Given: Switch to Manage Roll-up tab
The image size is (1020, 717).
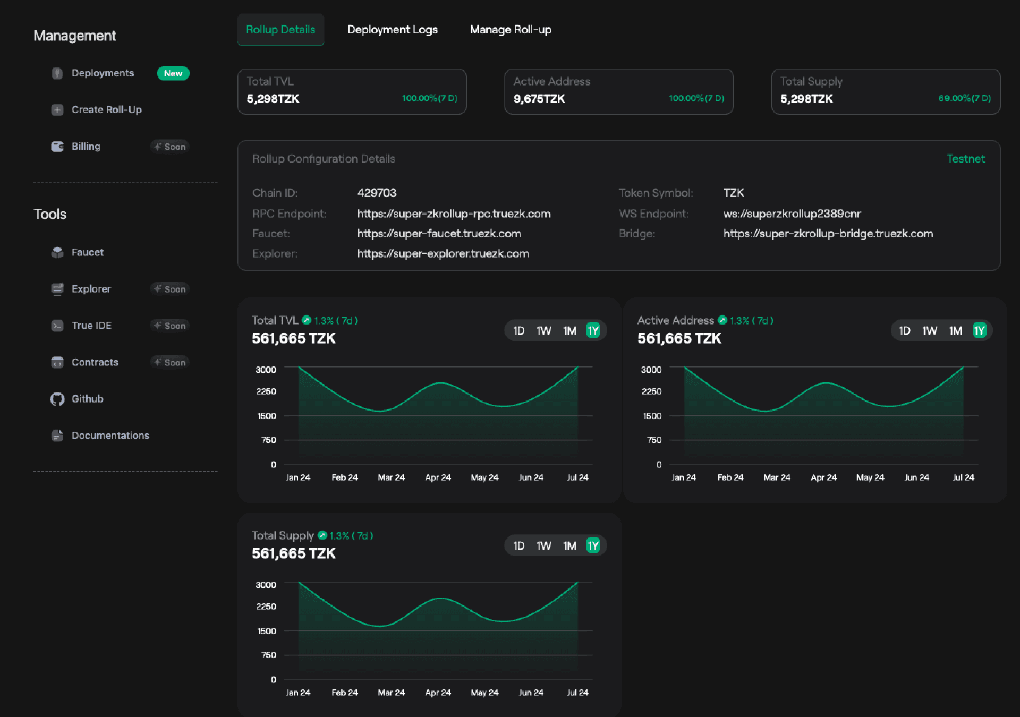Looking at the screenshot, I should (510, 30).
